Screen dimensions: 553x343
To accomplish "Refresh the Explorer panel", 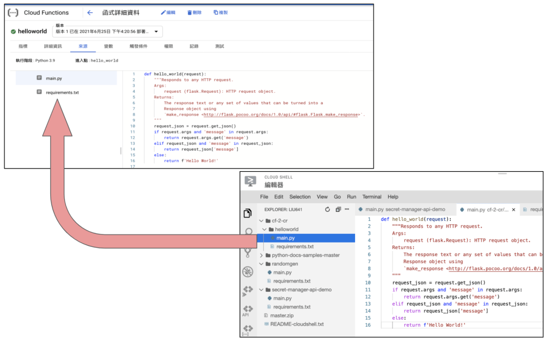I will 327,210.
